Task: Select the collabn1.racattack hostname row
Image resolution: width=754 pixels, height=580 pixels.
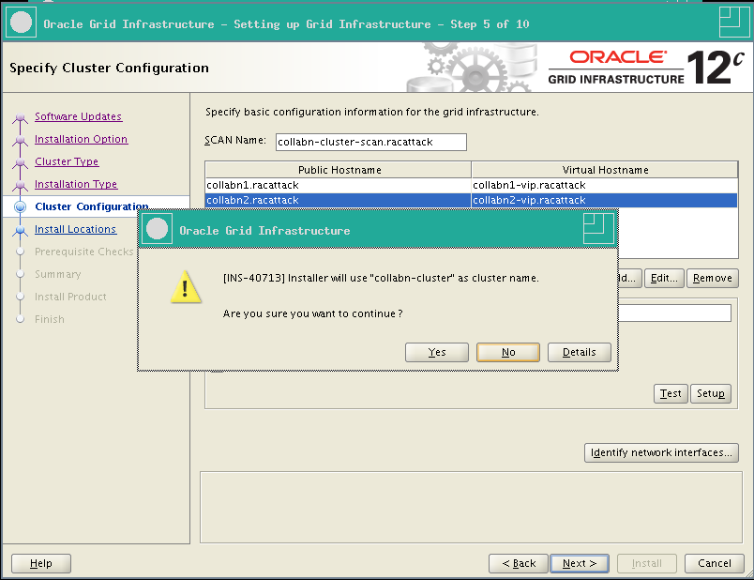Action: click(x=471, y=185)
